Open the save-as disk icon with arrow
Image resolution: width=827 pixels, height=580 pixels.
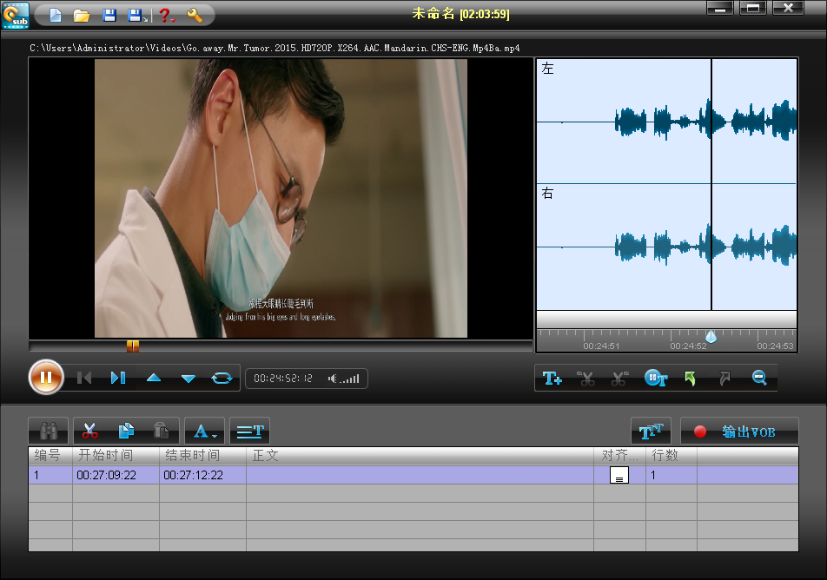pos(136,15)
